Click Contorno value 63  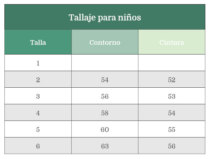click(x=105, y=146)
